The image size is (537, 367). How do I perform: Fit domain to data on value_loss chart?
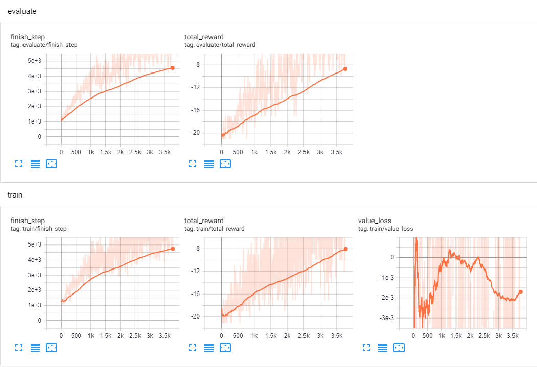(x=399, y=348)
